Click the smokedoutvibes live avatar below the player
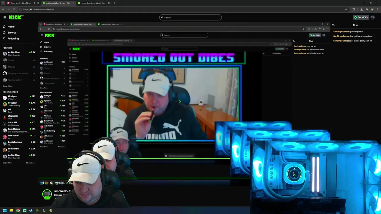Image resolution: width=381 pixels, height=214 pixels. (47, 194)
